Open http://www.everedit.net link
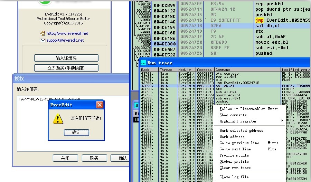311x182 pixels. [x=67, y=33]
